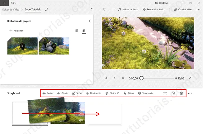The height and width of the screenshot is (134, 203).
Task: Add media with the Adicionar button
Action: tap(16, 31)
